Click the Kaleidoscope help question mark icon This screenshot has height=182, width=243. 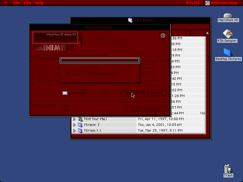pyautogui.click(x=163, y=35)
